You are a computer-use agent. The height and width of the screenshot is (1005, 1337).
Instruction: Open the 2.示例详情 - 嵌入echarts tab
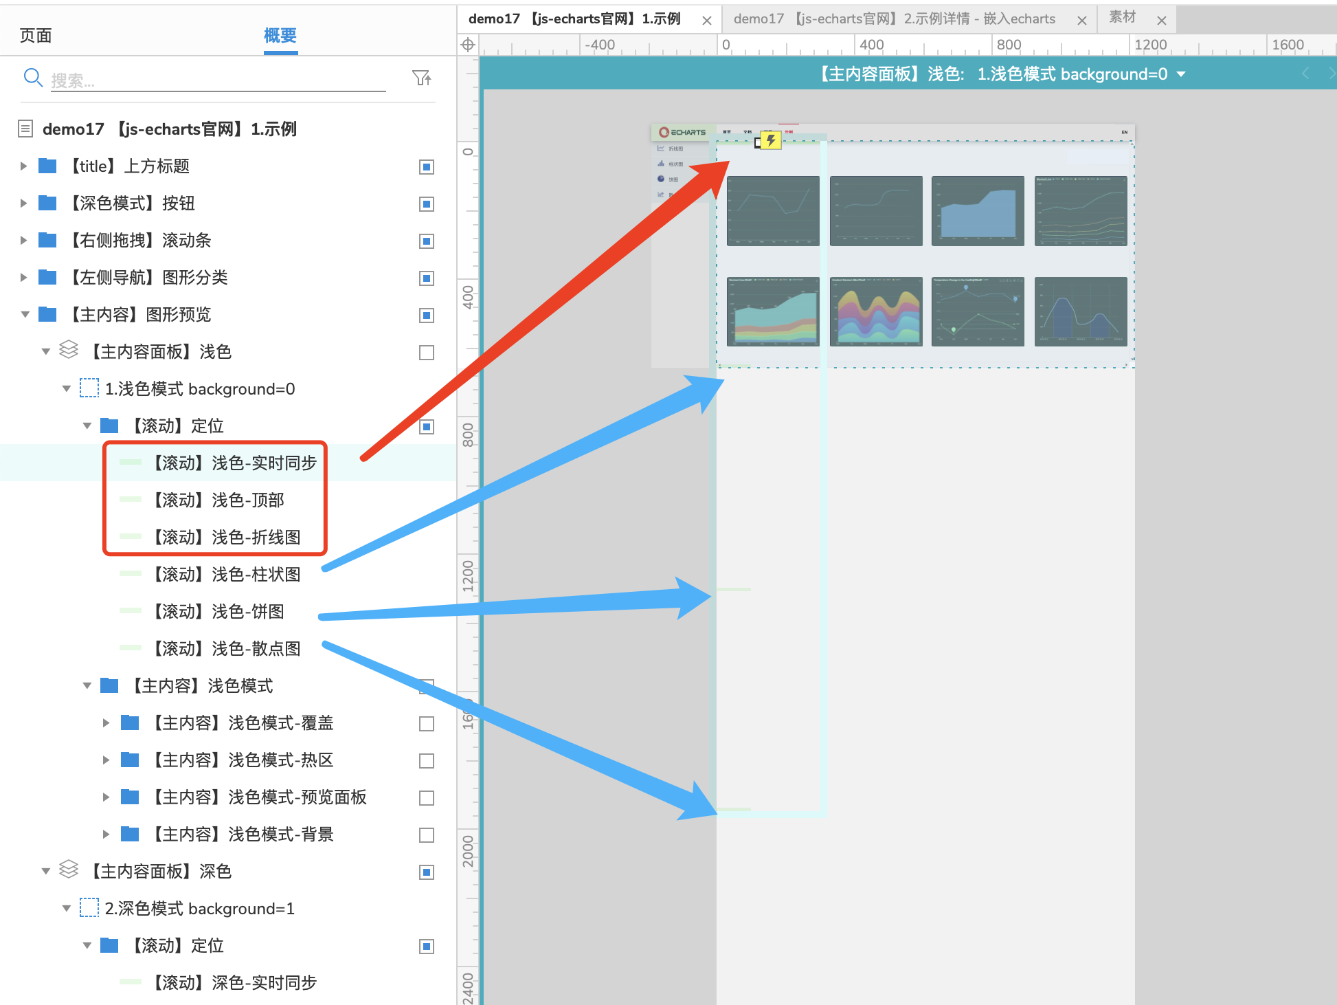pyautogui.click(x=895, y=19)
